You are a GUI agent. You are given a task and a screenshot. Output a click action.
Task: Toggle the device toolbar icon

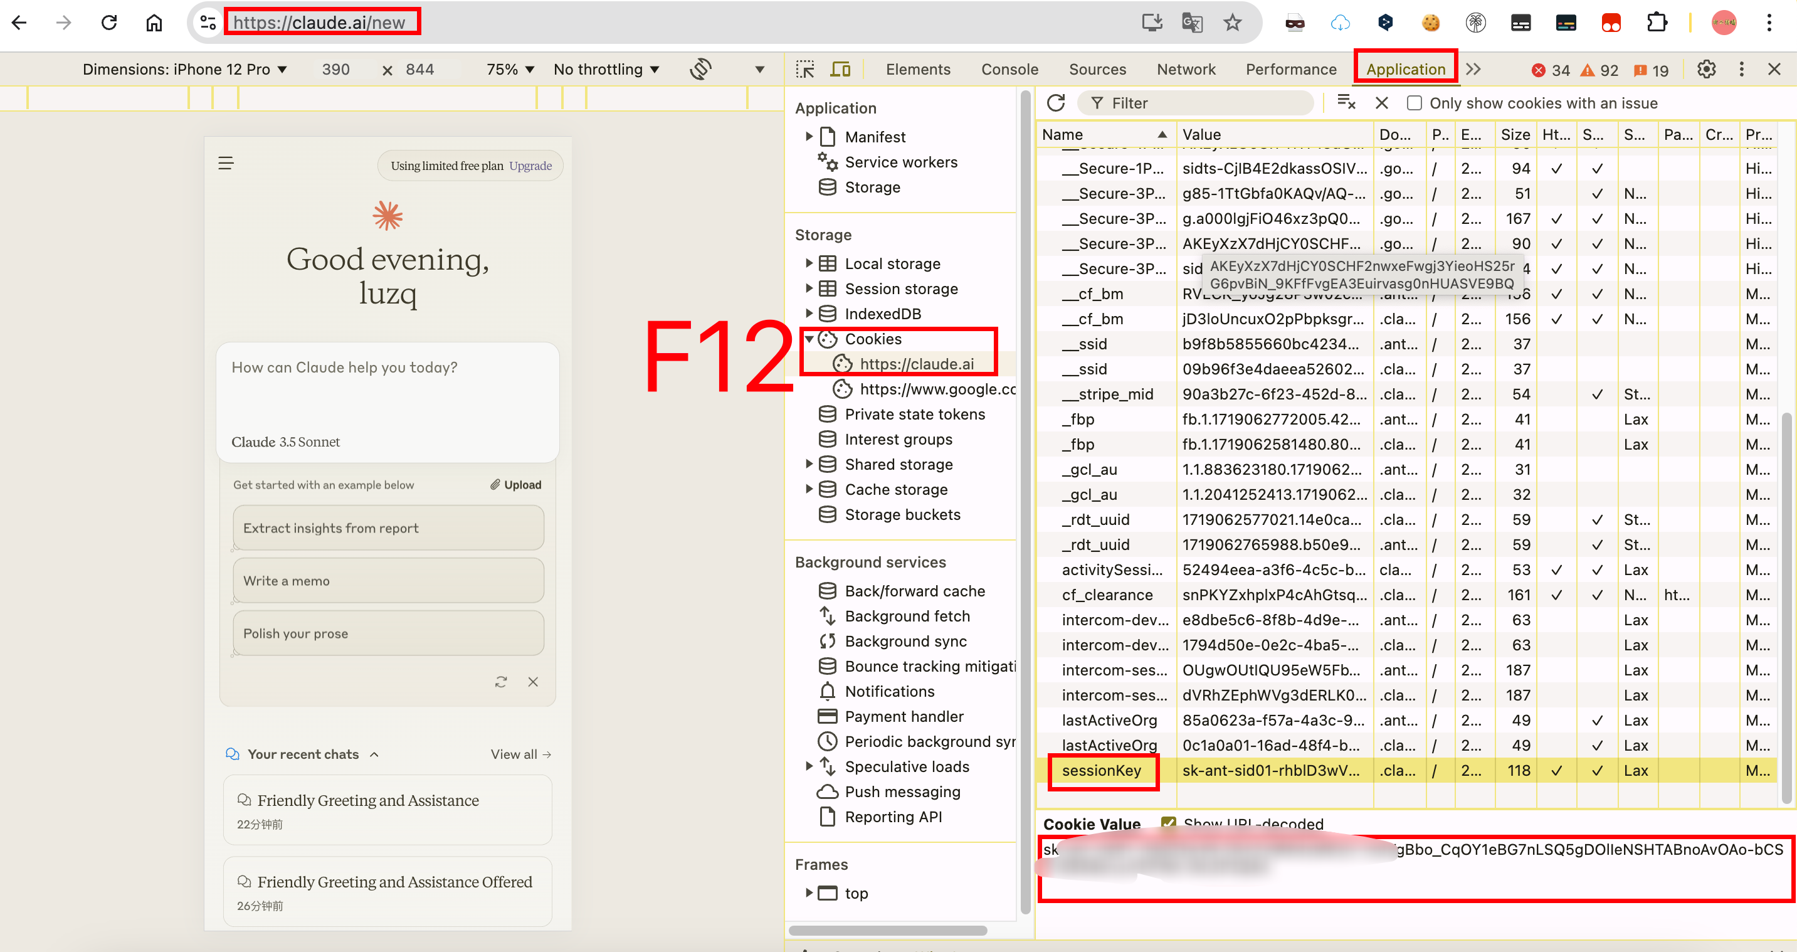tap(840, 69)
